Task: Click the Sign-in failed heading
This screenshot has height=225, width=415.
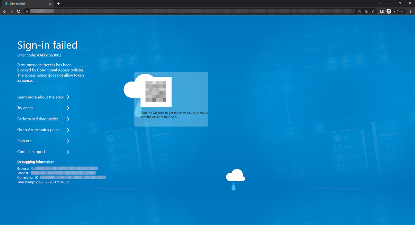Action: (x=47, y=45)
